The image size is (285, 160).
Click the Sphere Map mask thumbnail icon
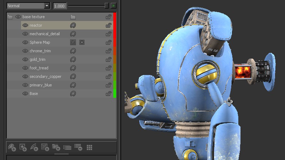click(82, 42)
